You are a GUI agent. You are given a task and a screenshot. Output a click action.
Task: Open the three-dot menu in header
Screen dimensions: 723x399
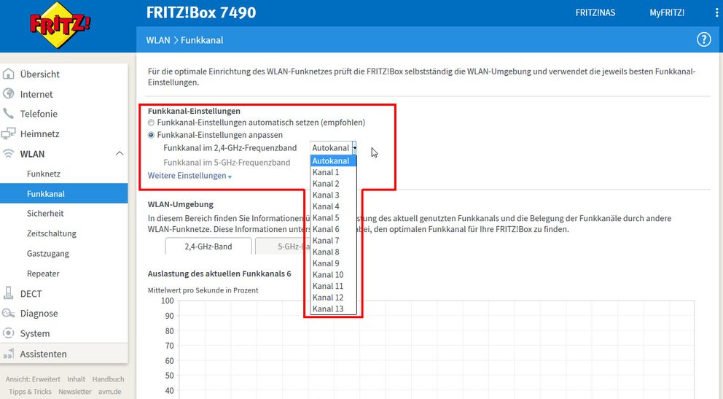coord(716,13)
